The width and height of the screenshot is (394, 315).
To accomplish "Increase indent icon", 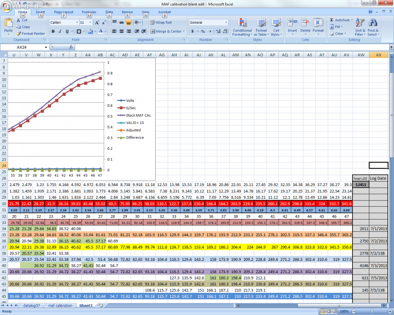I will 144,31.
